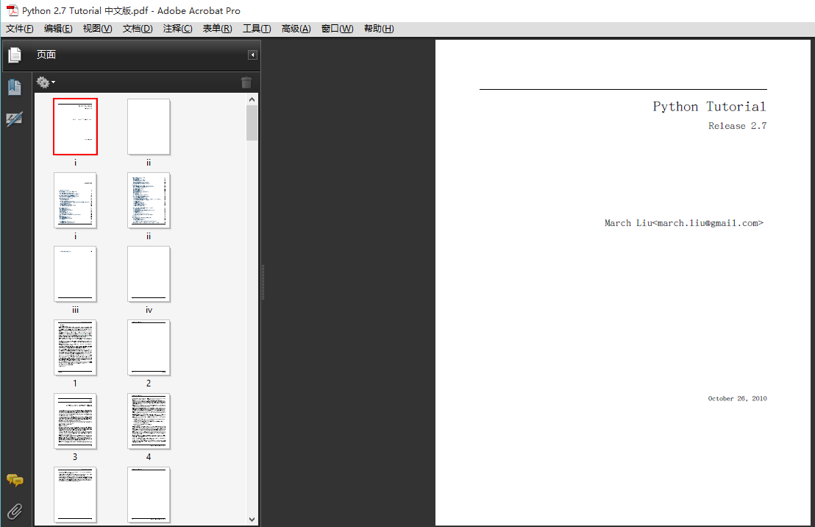The image size is (815, 527).
Task: Open the Comments panel icon
Action: (x=15, y=480)
